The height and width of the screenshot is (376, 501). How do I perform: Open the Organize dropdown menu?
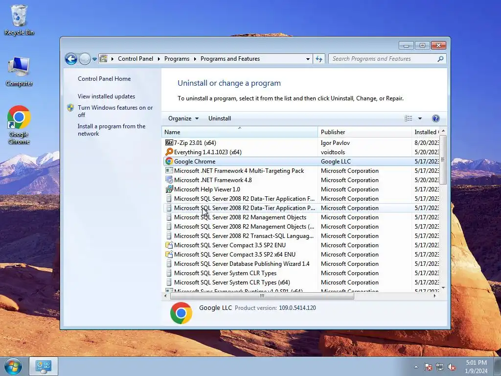(183, 118)
